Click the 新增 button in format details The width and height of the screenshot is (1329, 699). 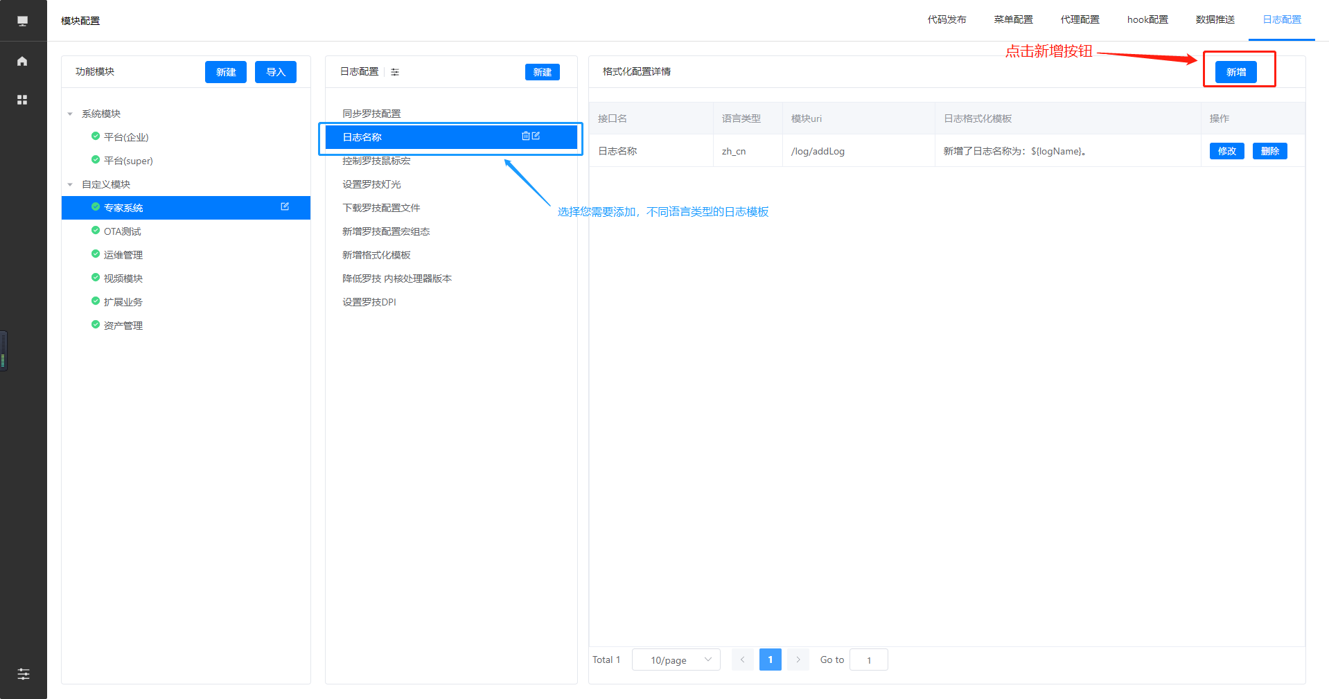[x=1235, y=72]
